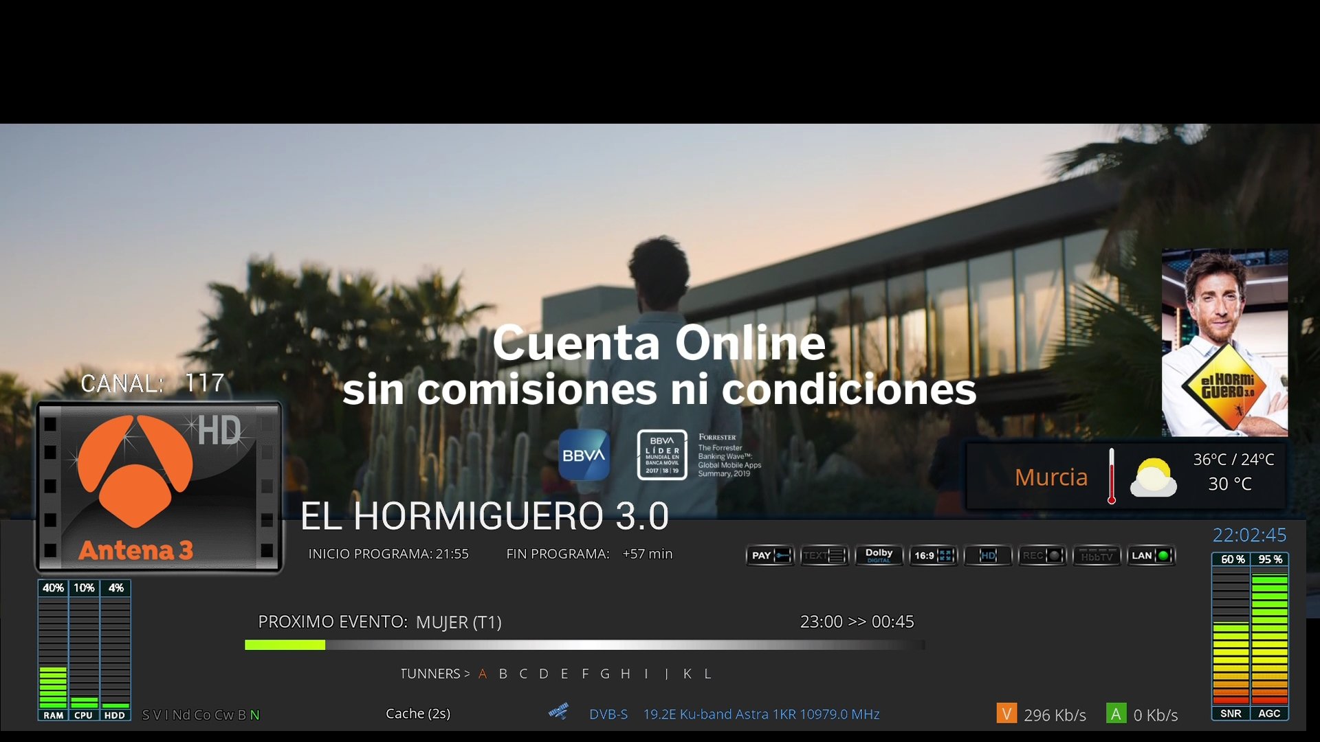The height and width of the screenshot is (742, 1320).
Task: Click the Murcia weather cloud icon
Action: 1153,477
